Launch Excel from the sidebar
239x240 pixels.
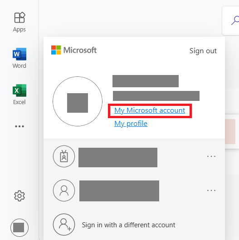point(20,94)
